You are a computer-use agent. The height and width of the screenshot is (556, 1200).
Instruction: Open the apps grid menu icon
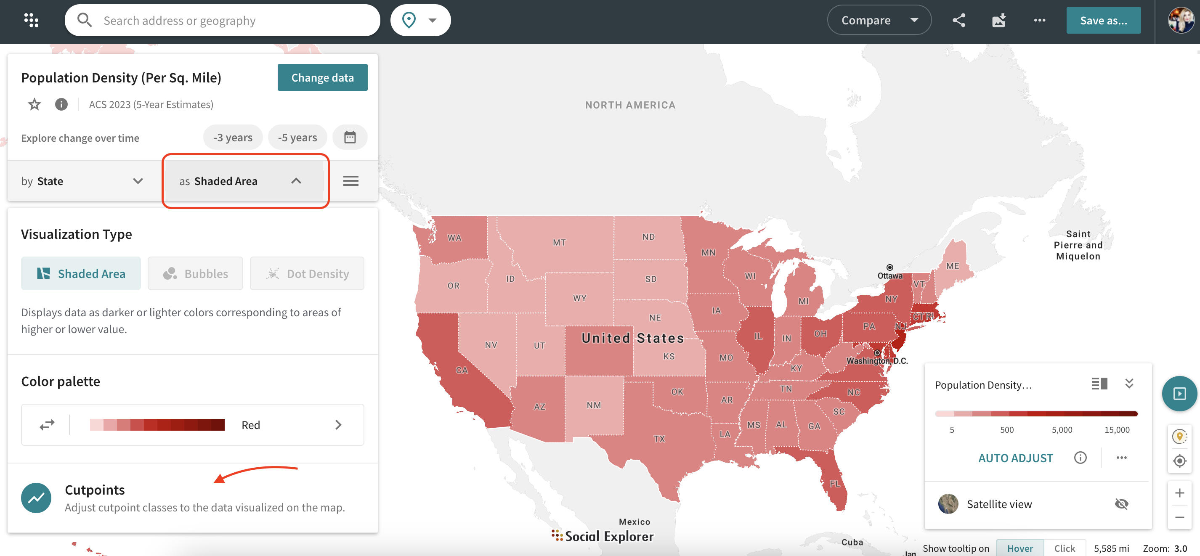[31, 20]
